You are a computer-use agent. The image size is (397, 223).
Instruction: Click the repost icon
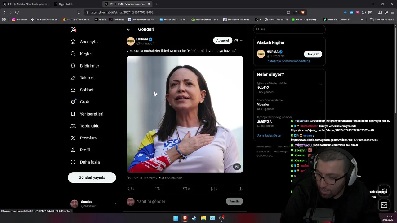157,189
